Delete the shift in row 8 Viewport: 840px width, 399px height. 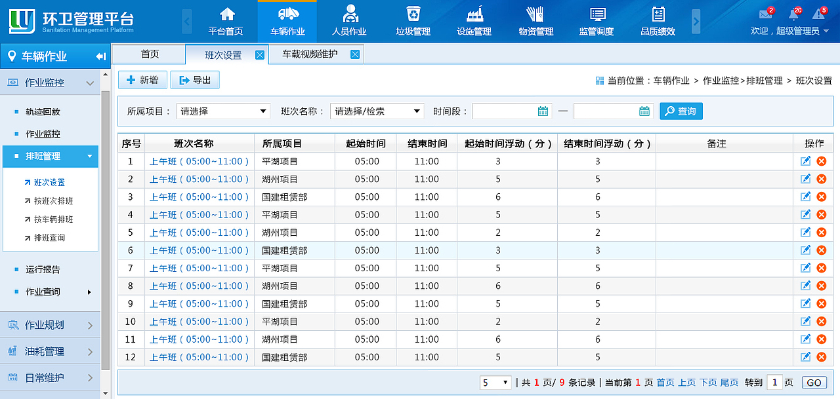point(821,286)
